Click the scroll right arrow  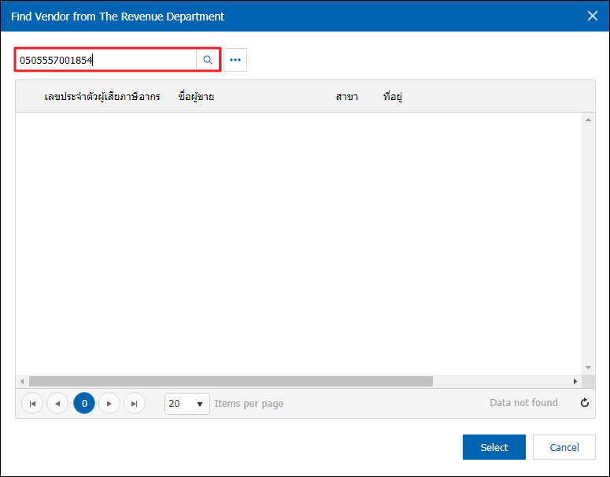click(x=575, y=381)
